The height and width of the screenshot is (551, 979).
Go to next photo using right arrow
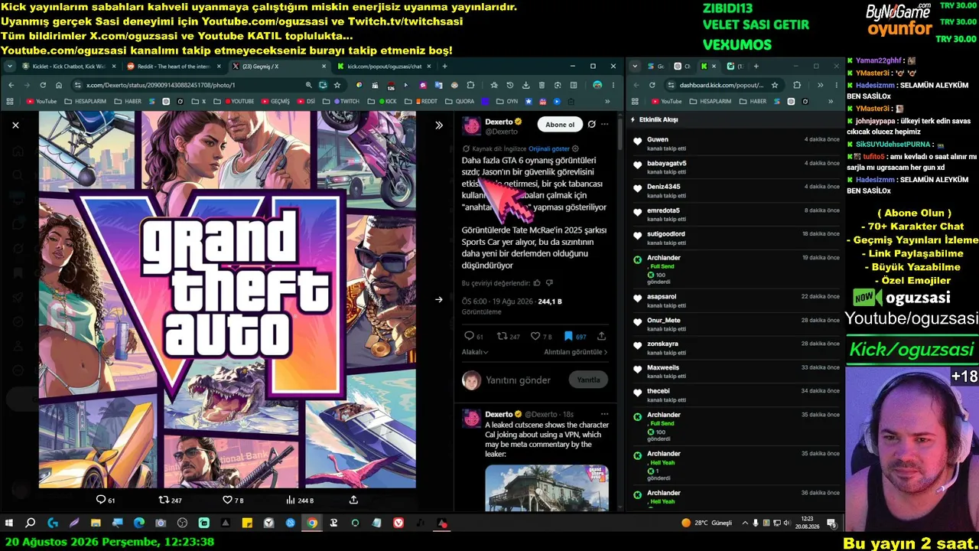click(x=439, y=299)
